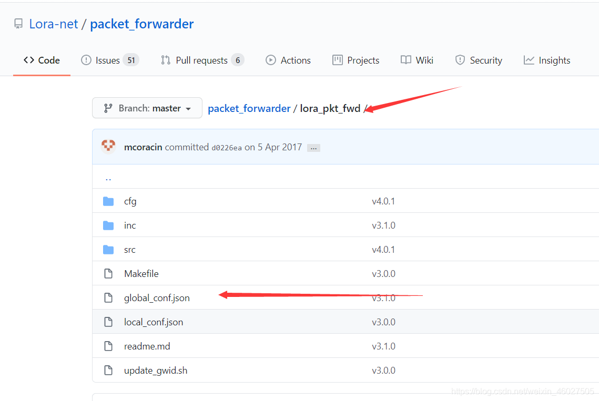Open v4.0.1 commit message for src

pyautogui.click(x=383, y=250)
